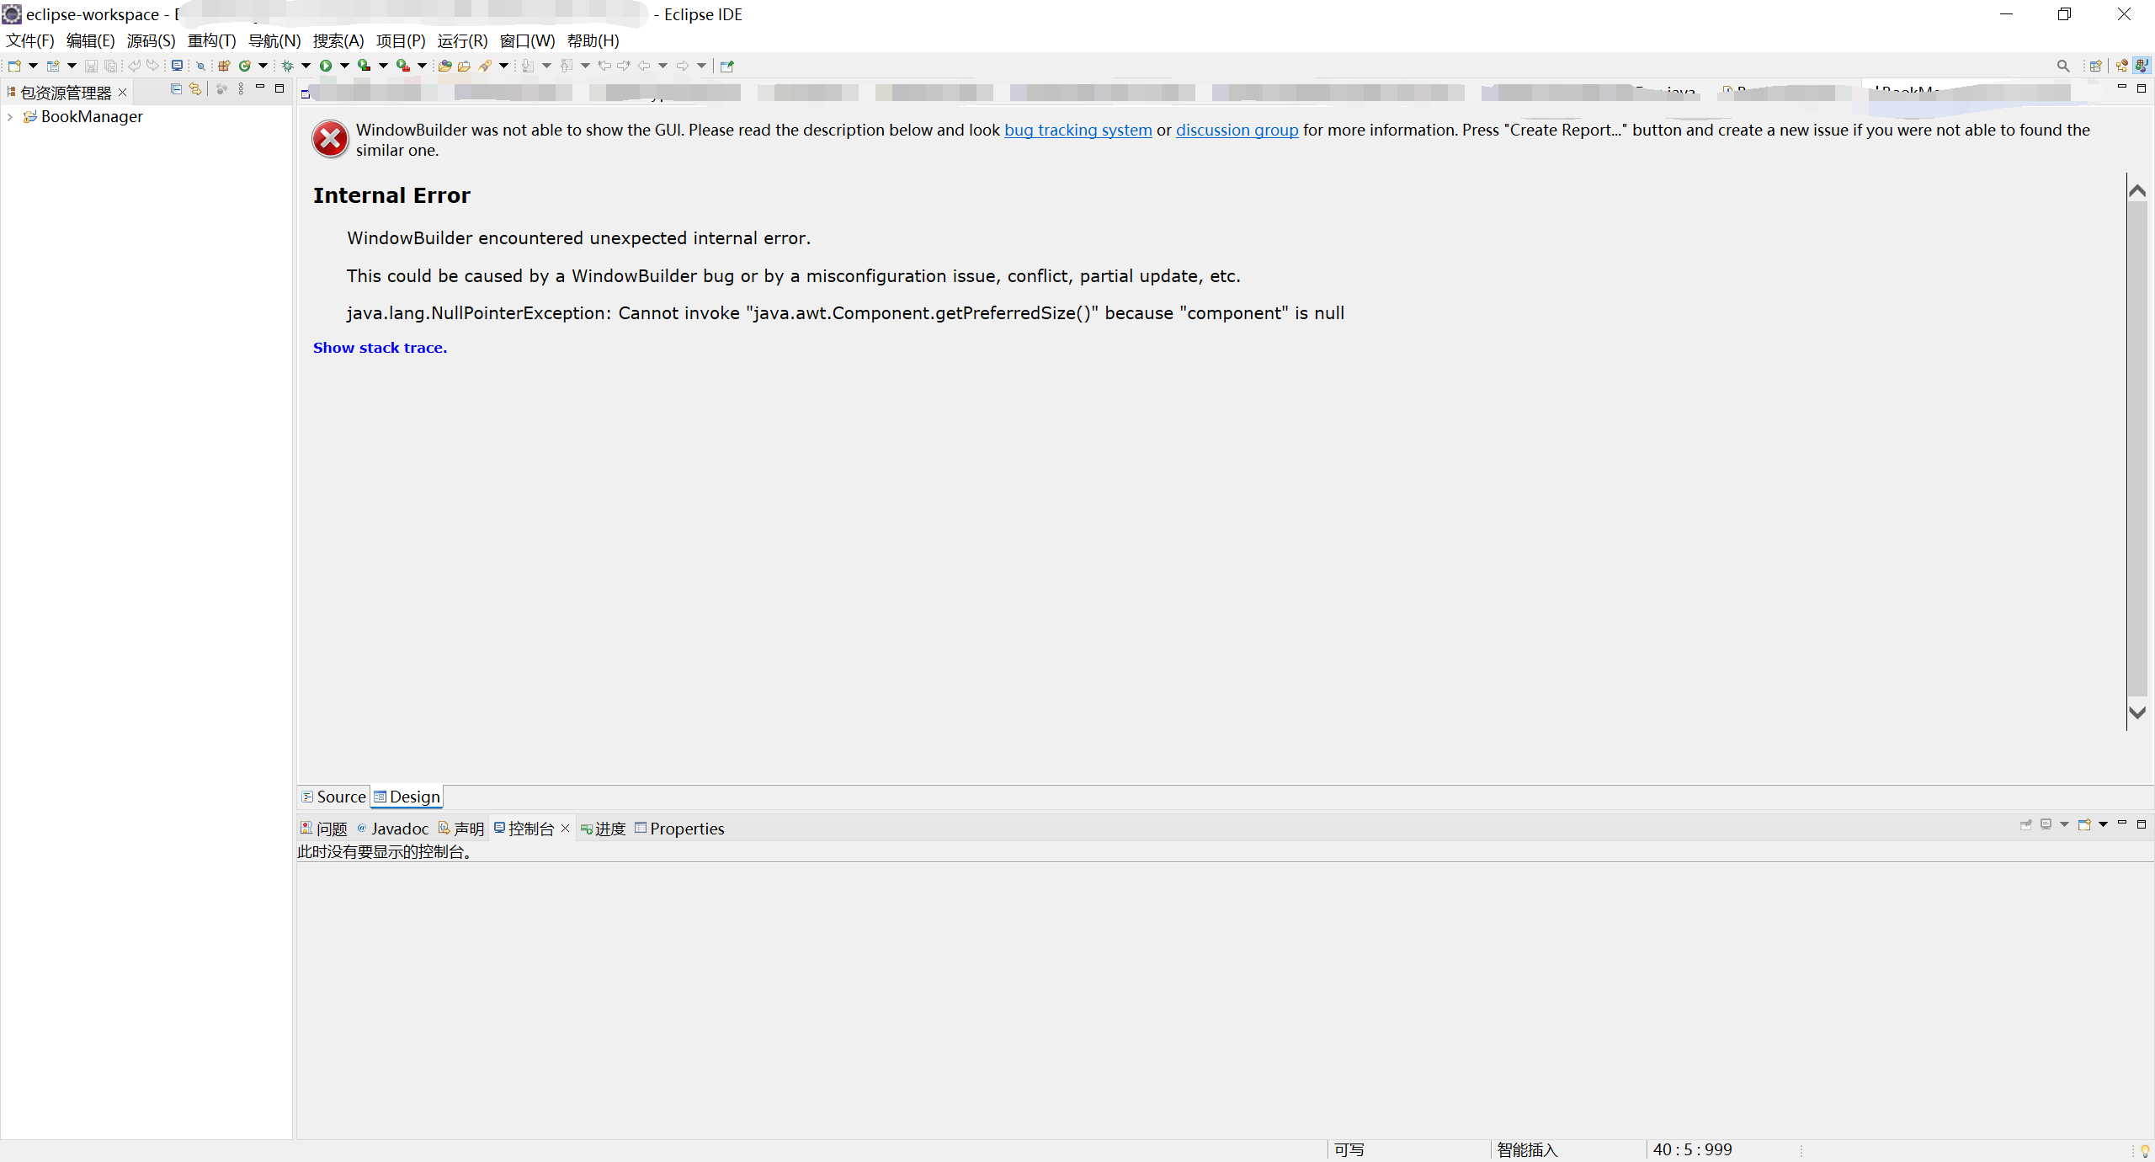Minimize the Package Explorer panel
2155x1162 pixels.
pyautogui.click(x=260, y=88)
